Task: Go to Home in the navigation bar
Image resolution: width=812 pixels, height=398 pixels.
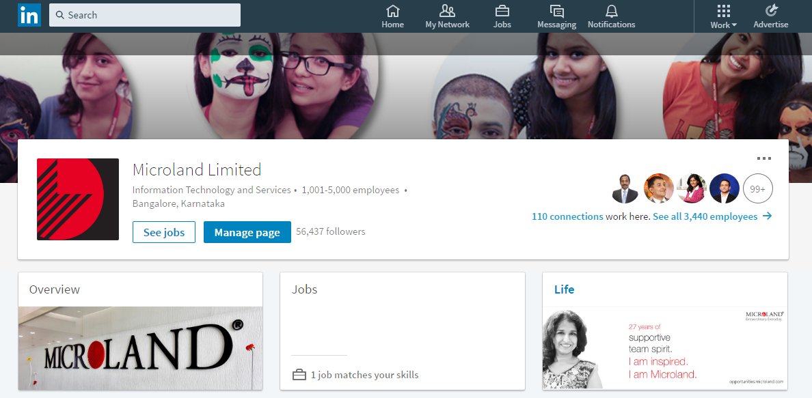Action: (392, 16)
